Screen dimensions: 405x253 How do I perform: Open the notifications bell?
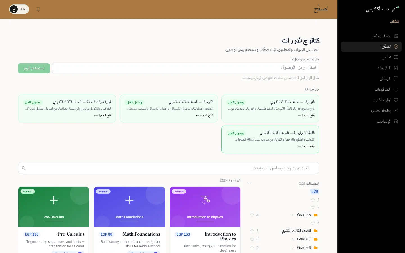(39, 9)
